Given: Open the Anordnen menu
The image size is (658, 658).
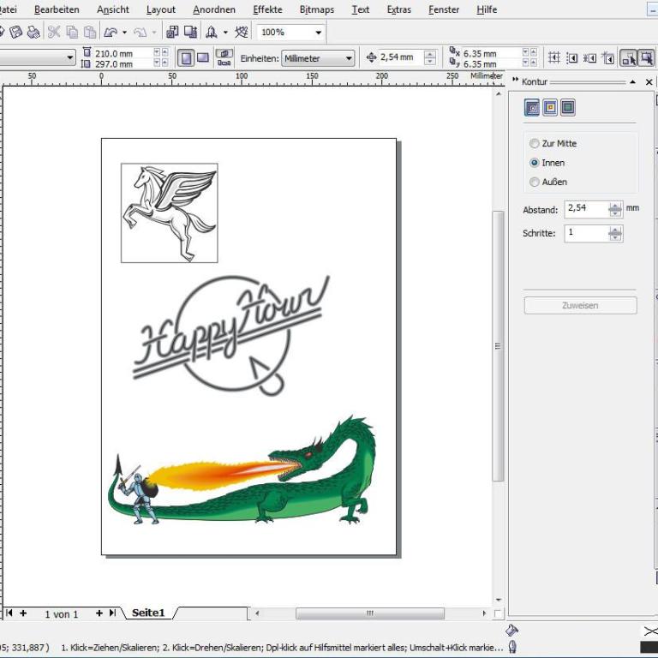Looking at the screenshot, I should 213,9.
